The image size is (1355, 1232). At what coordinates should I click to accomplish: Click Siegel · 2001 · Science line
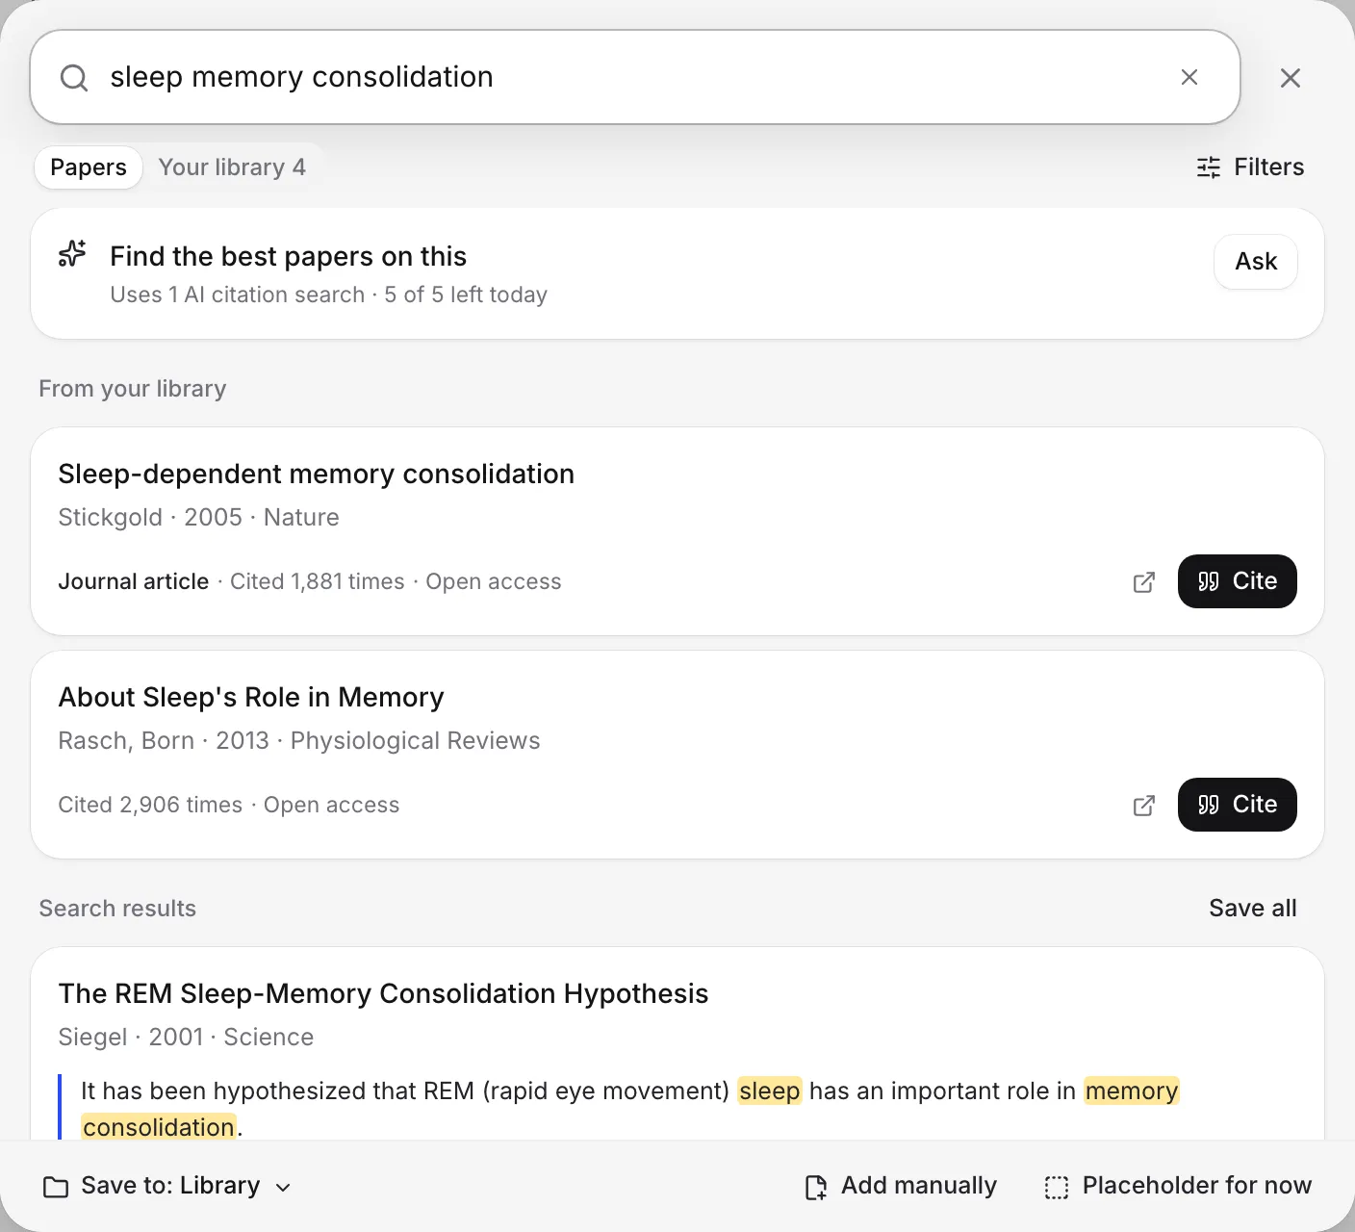pyautogui.click(x=186, y=1037)
